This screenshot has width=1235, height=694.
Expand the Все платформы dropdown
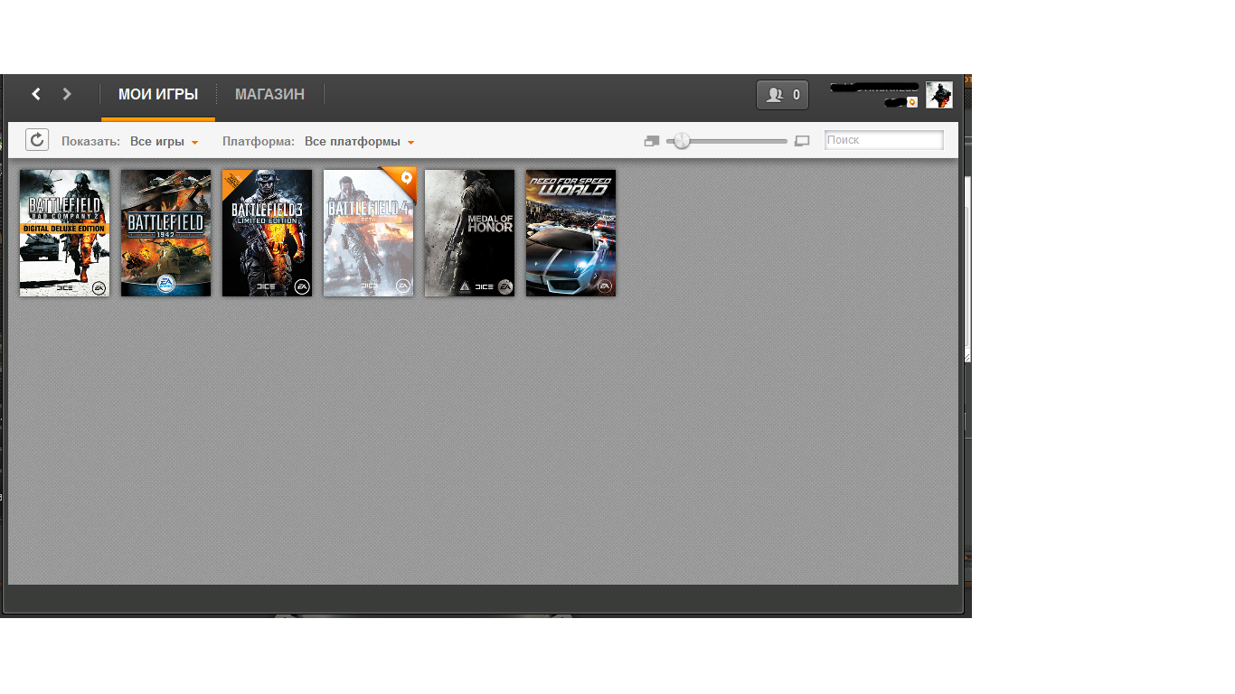[x=360, y=142]
